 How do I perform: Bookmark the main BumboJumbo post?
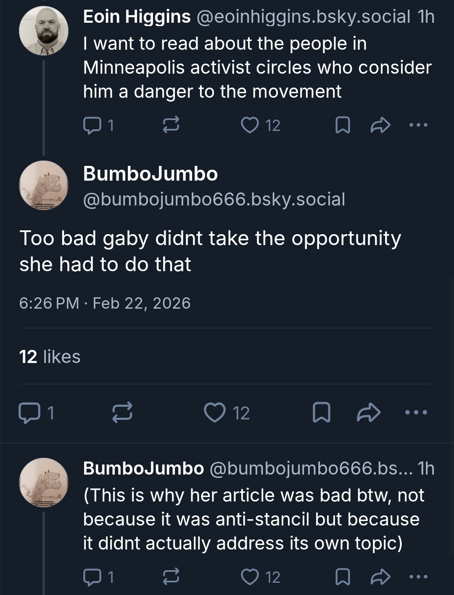[x=322, y=413]
